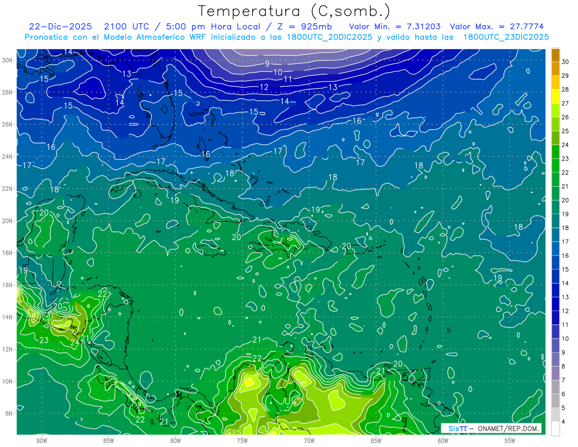Click the color scale label '4'
This screenshot has width=578, height=447.
[564, 422]
